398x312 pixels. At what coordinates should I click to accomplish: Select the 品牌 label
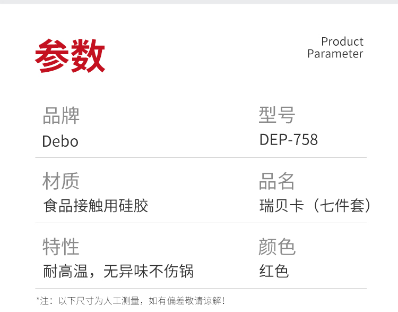click(x=61, y=115)
